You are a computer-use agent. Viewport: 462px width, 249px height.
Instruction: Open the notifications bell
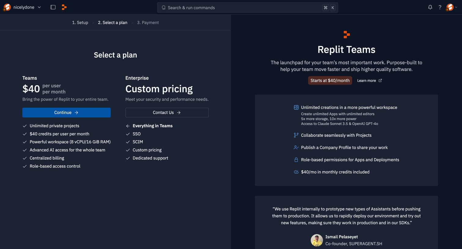(x=430, y=7)
